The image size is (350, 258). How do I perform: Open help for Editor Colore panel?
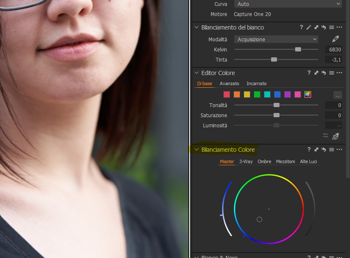(309, 73)
